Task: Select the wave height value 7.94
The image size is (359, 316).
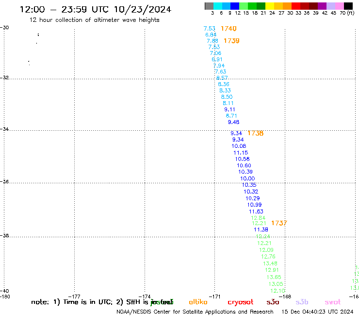Action: (219, 66)
